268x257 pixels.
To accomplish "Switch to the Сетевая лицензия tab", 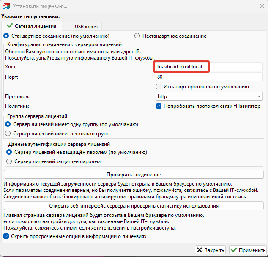I will click(x=32, y=26).
